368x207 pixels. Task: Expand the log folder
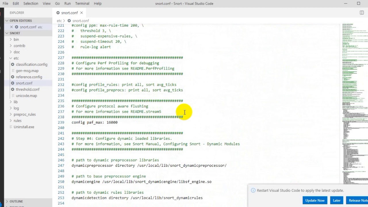tap(16, 108)
